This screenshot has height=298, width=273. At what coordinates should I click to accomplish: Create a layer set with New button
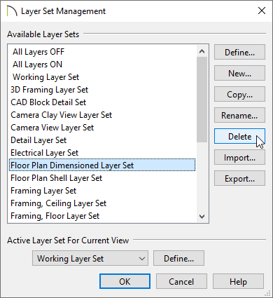coord(239,73)
